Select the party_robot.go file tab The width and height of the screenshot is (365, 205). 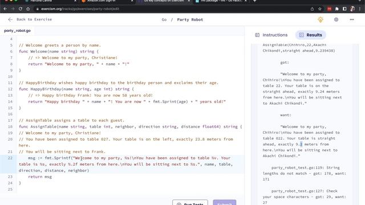pos(17,31)
